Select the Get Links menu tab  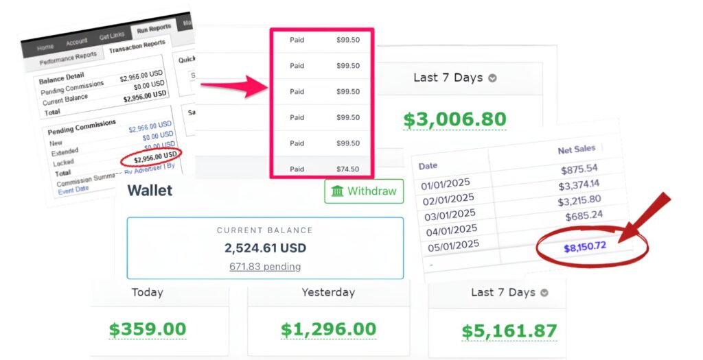112,36
